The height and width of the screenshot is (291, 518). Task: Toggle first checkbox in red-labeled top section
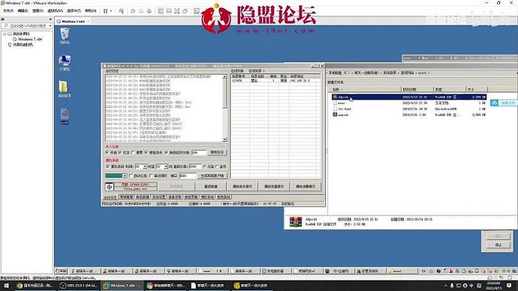[x=107, y=153]
